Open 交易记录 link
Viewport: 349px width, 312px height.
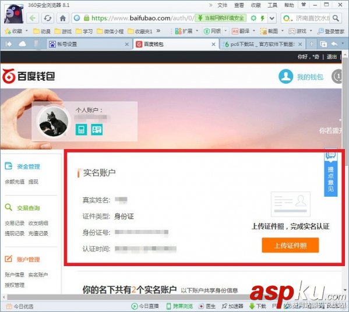coord(15,224)
